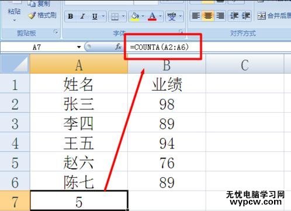Open the phonetic guide dropdown arrow
The image size is (291, 211).
180,16
